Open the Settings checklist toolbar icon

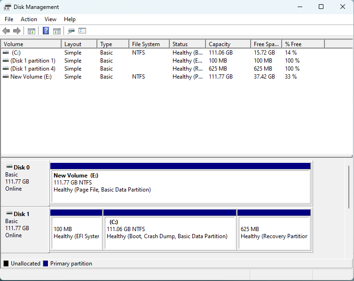(x=82, y=31)
